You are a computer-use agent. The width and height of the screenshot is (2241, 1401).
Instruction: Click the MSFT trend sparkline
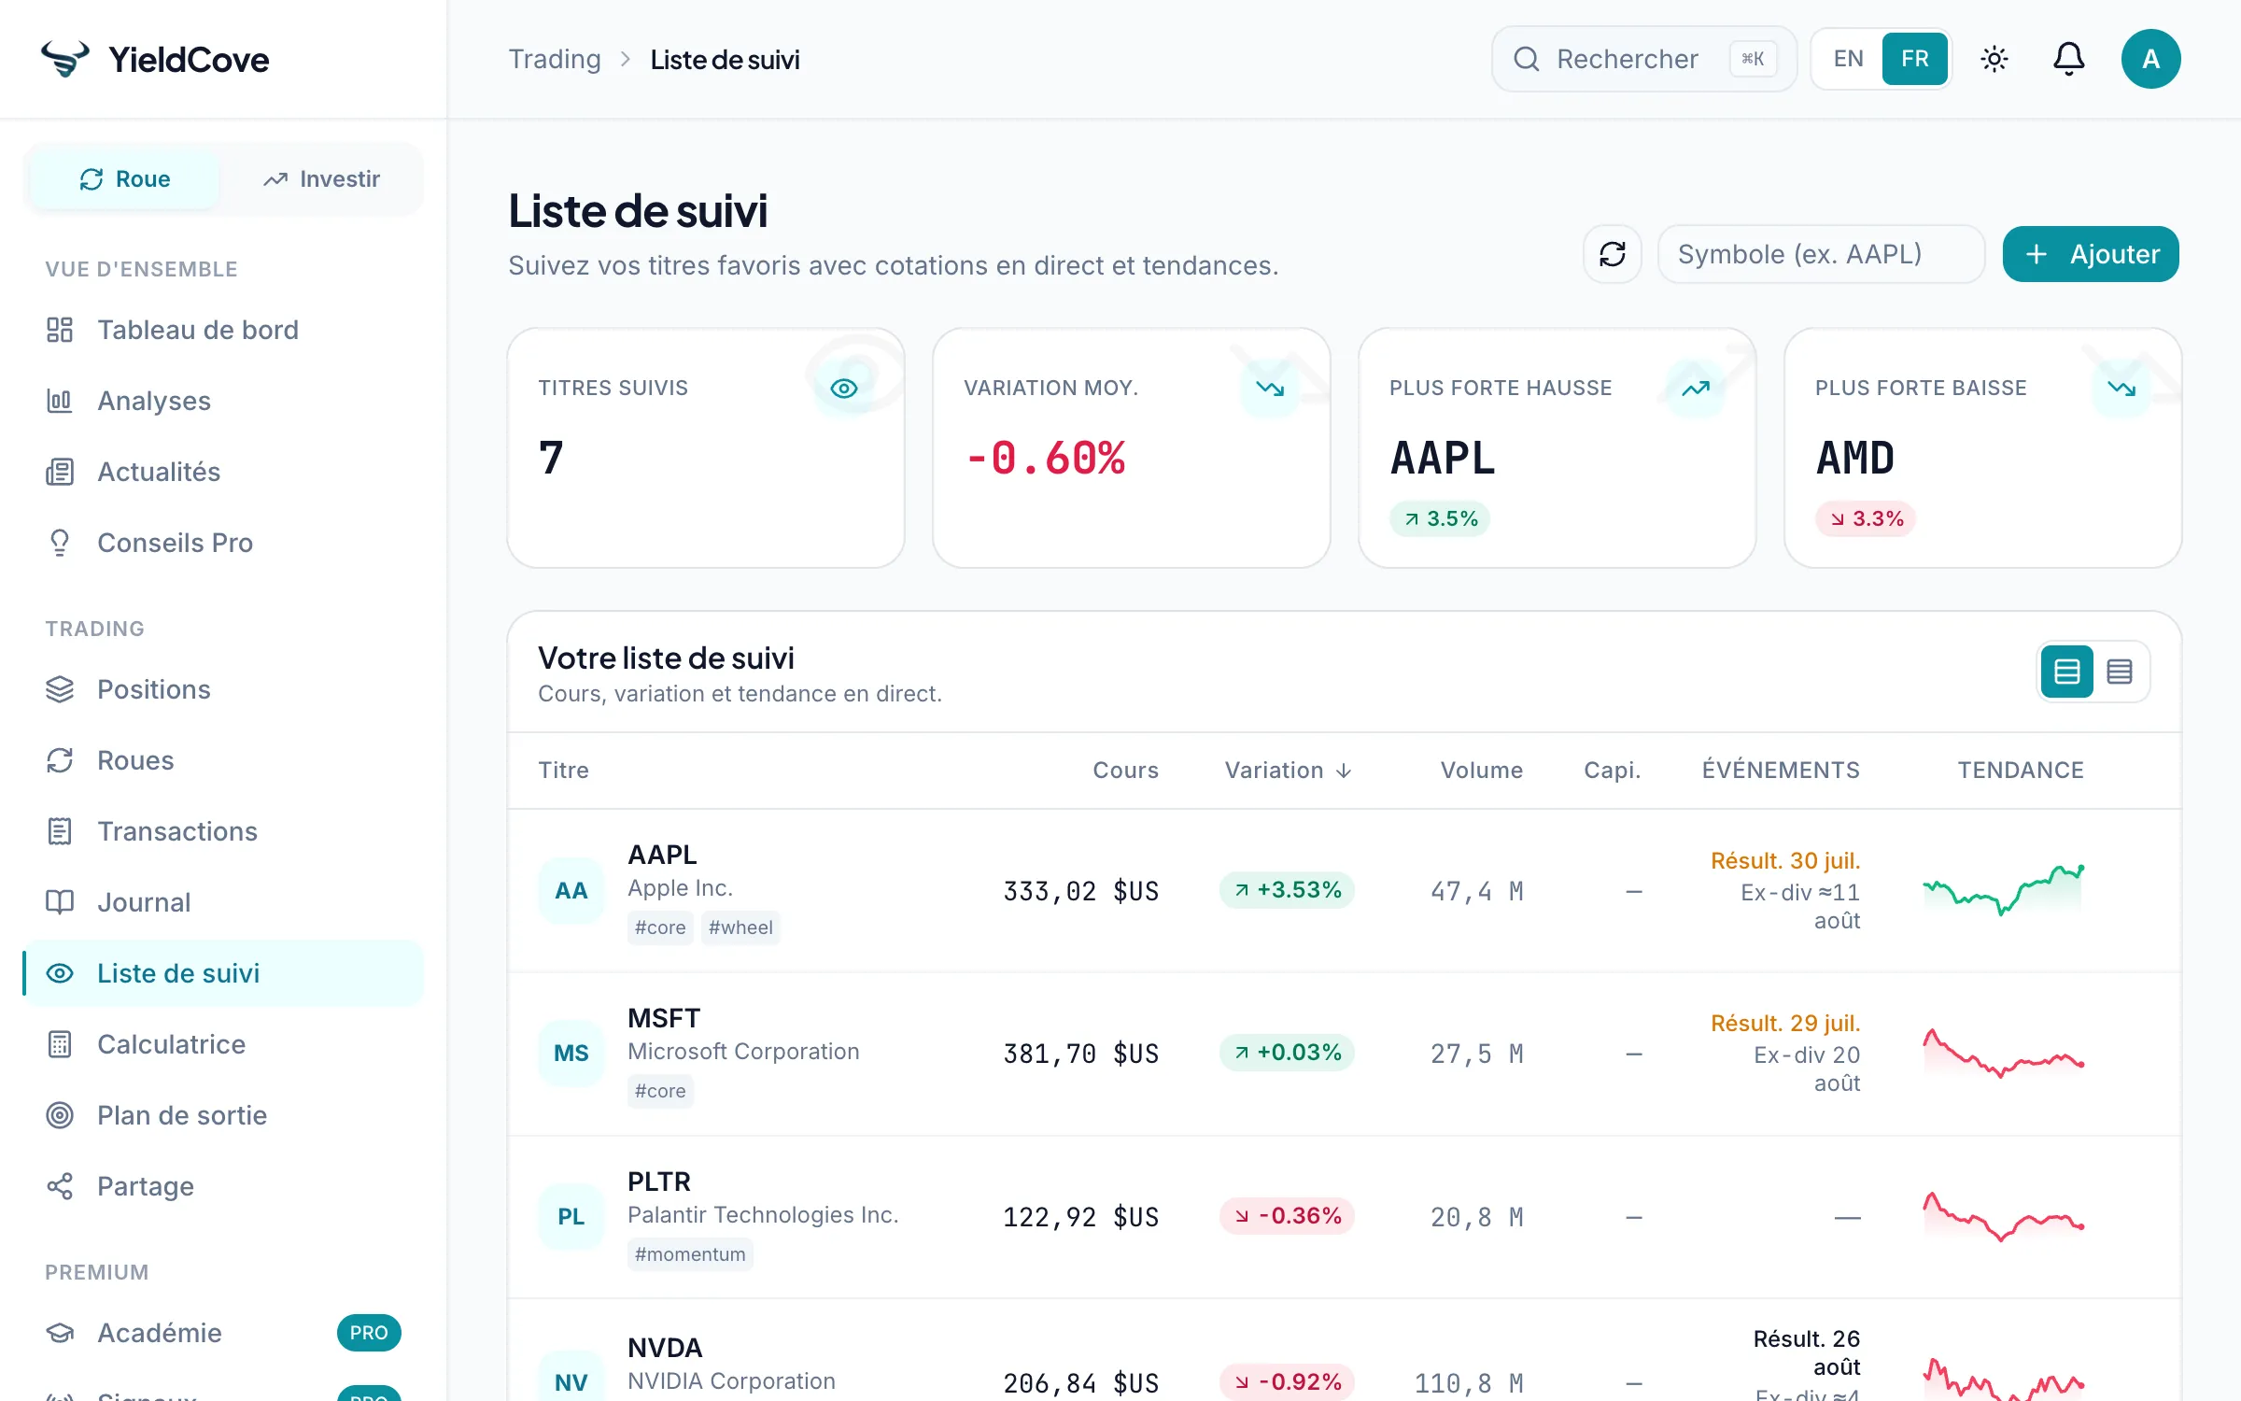point(2004,1053)
